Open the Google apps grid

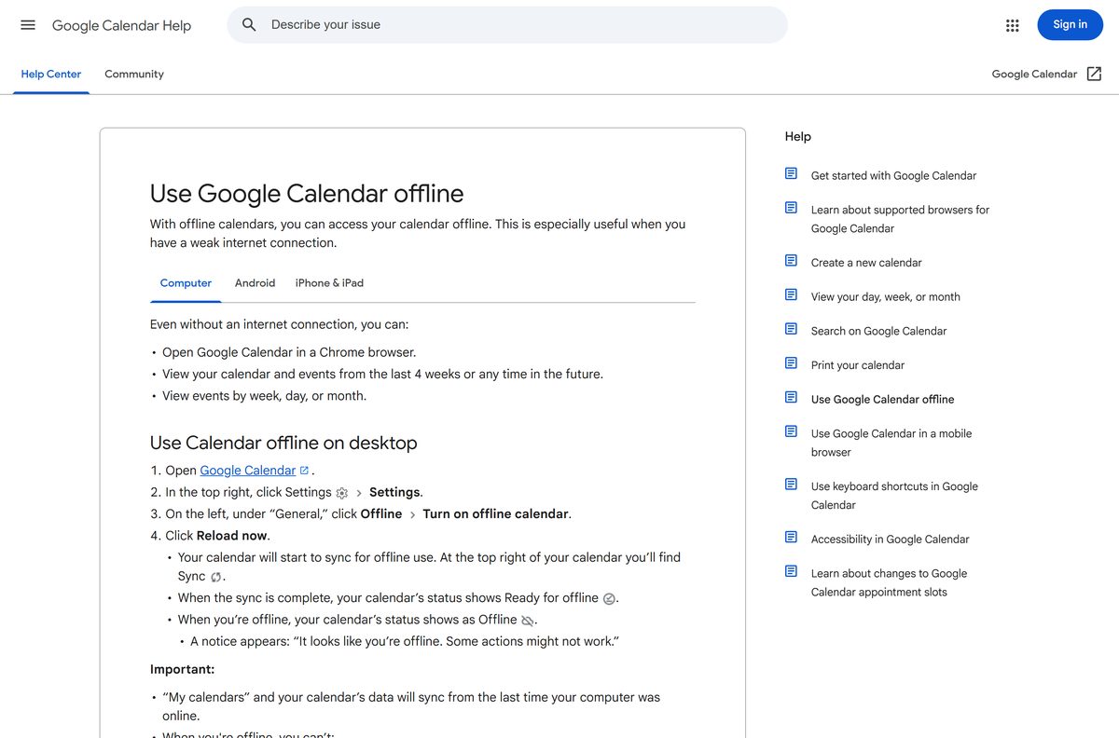click(x=1013, y=25)
